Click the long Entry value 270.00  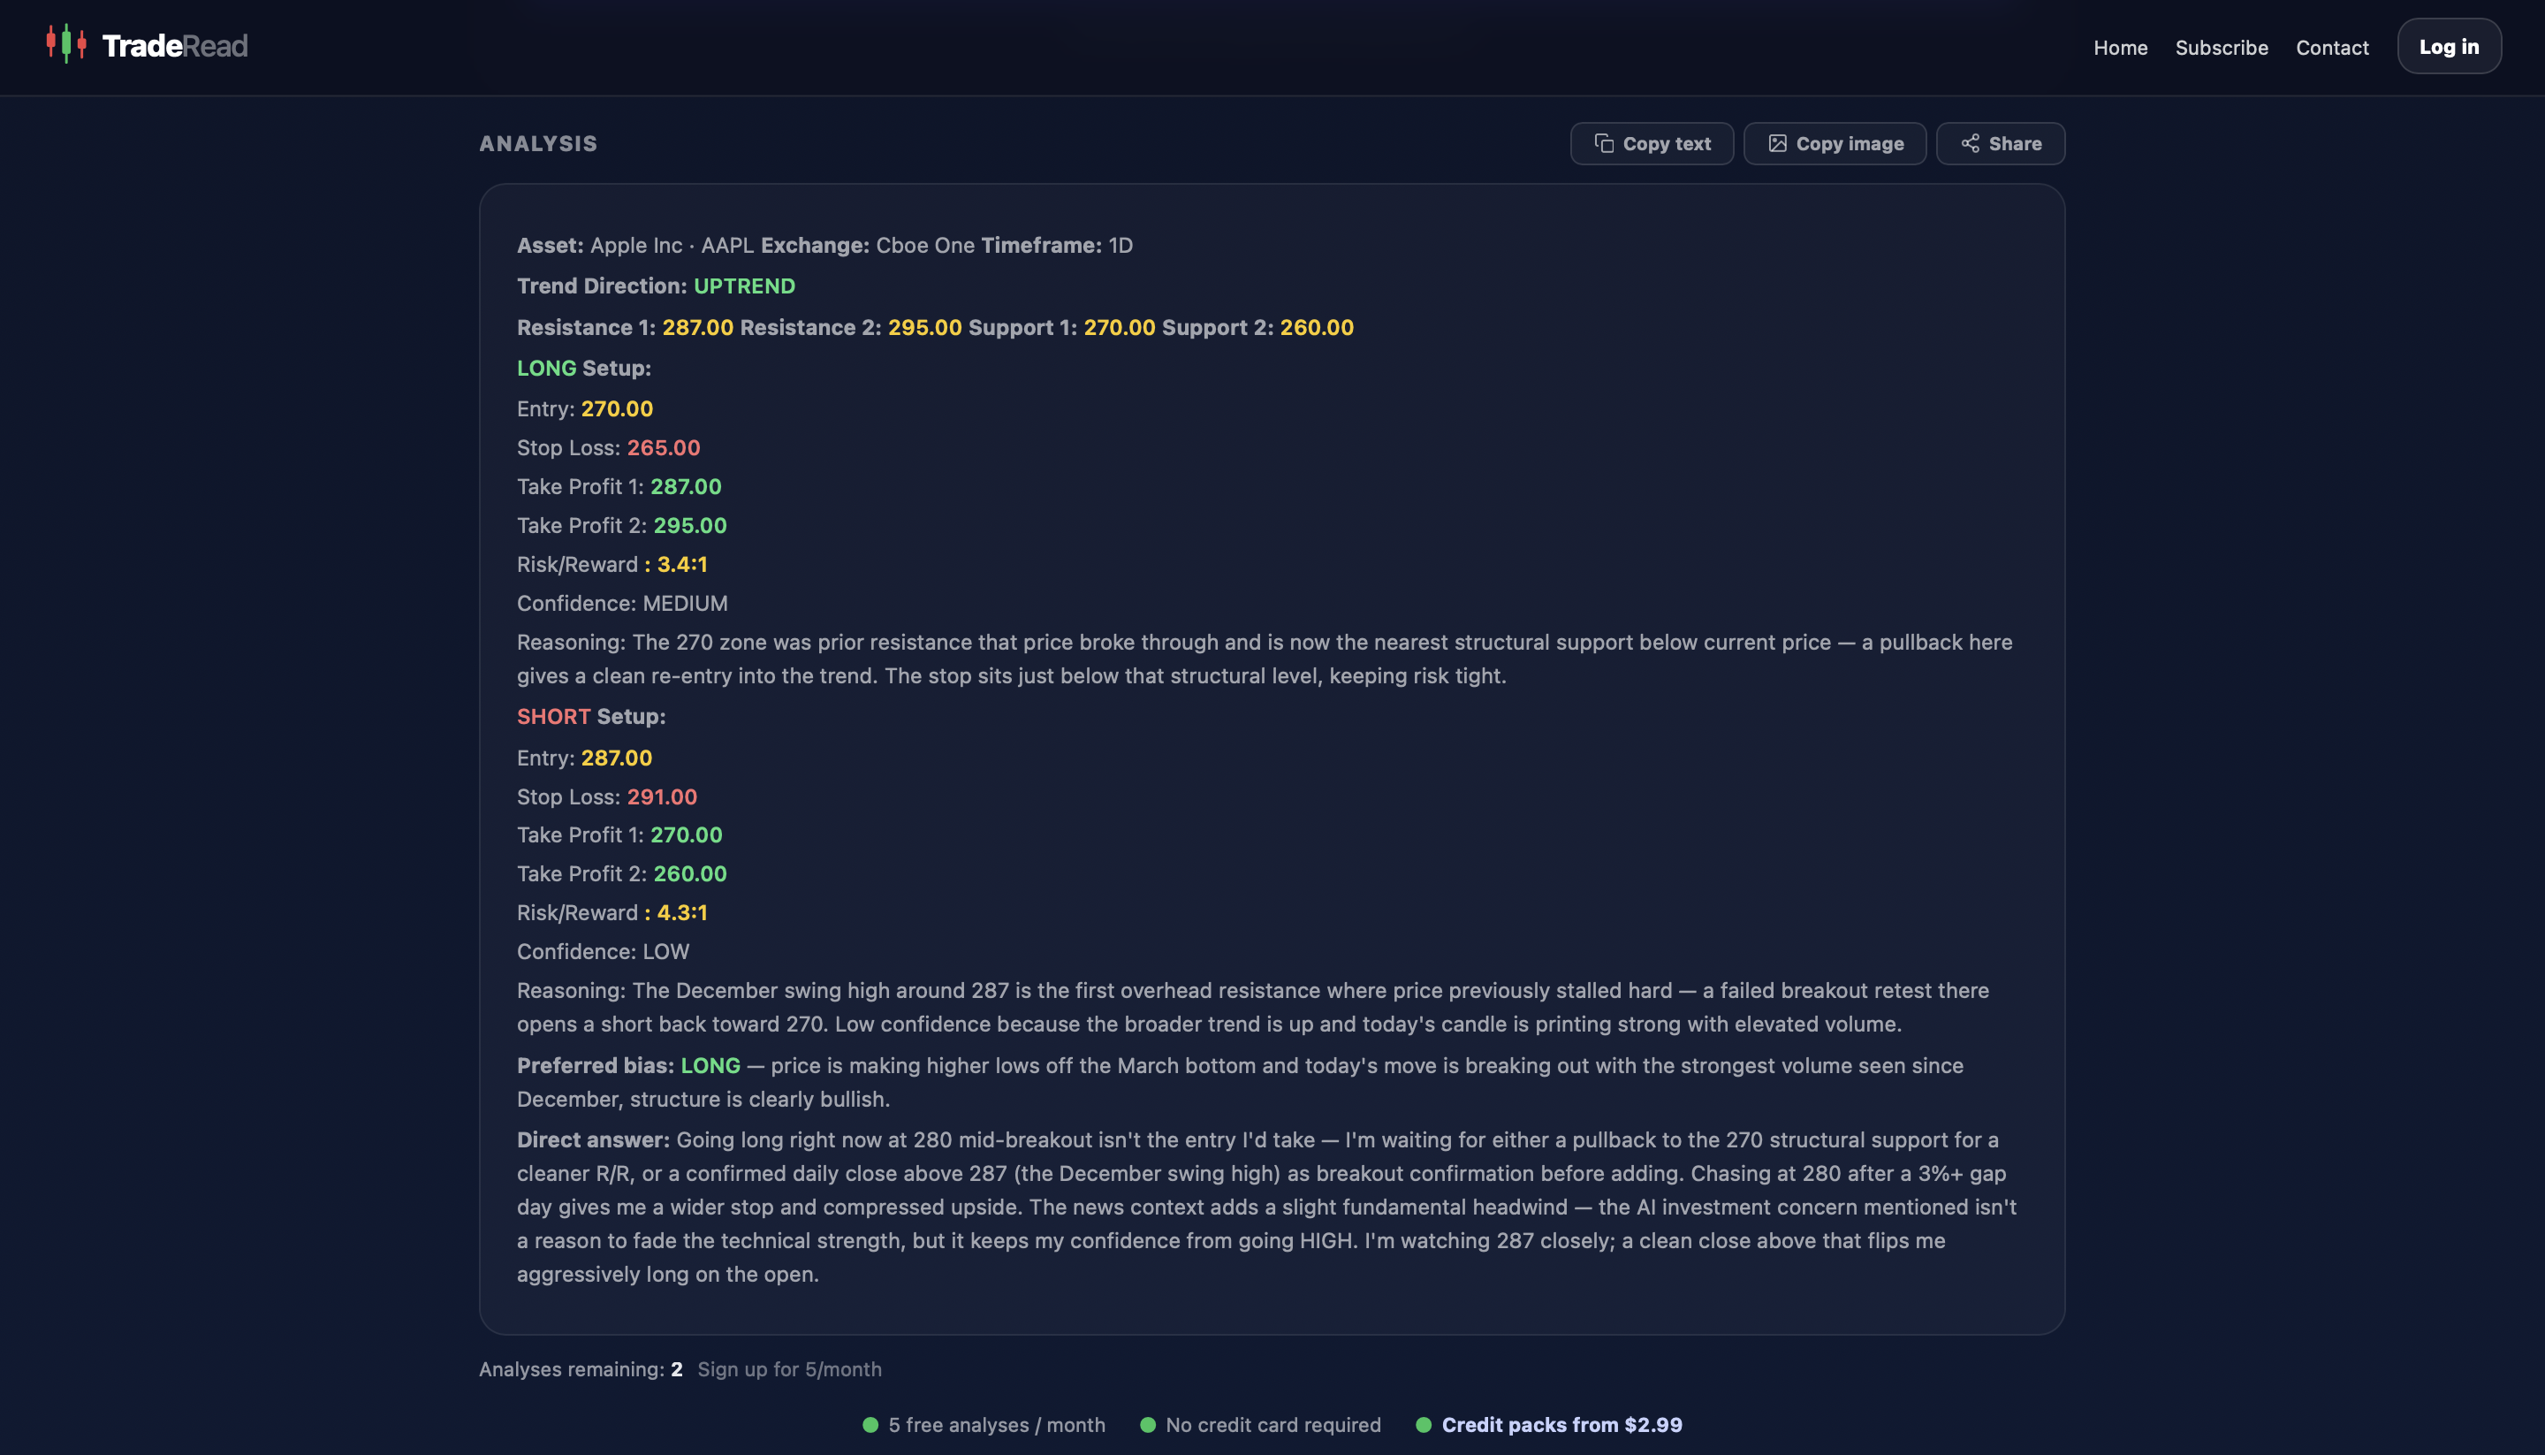click(618, 408)
